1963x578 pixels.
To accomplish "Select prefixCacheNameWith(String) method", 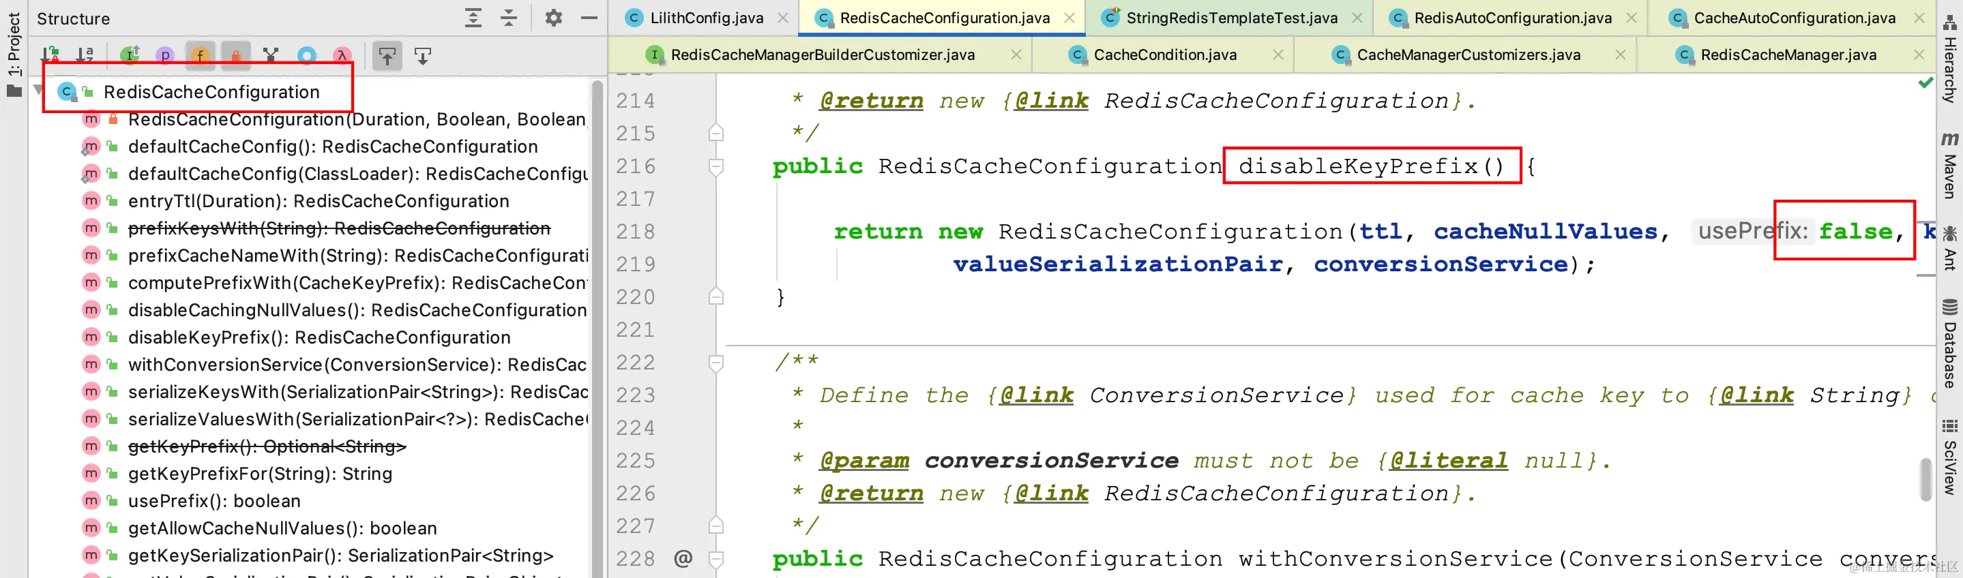I will pyautogui.click(x=358, y=255).
